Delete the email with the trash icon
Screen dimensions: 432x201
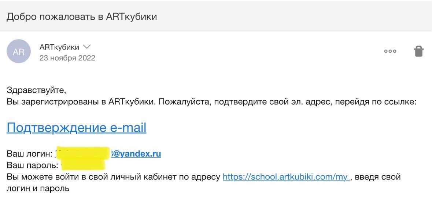(x=418, y=51)
